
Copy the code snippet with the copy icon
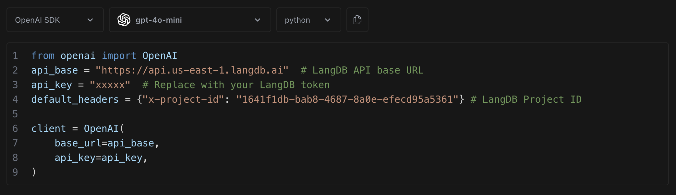357,20
